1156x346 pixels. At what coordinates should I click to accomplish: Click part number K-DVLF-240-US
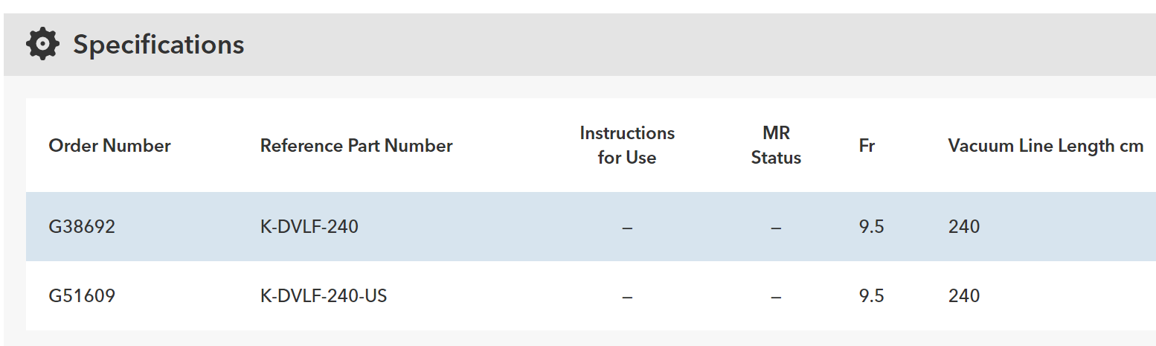coord(324,296)
